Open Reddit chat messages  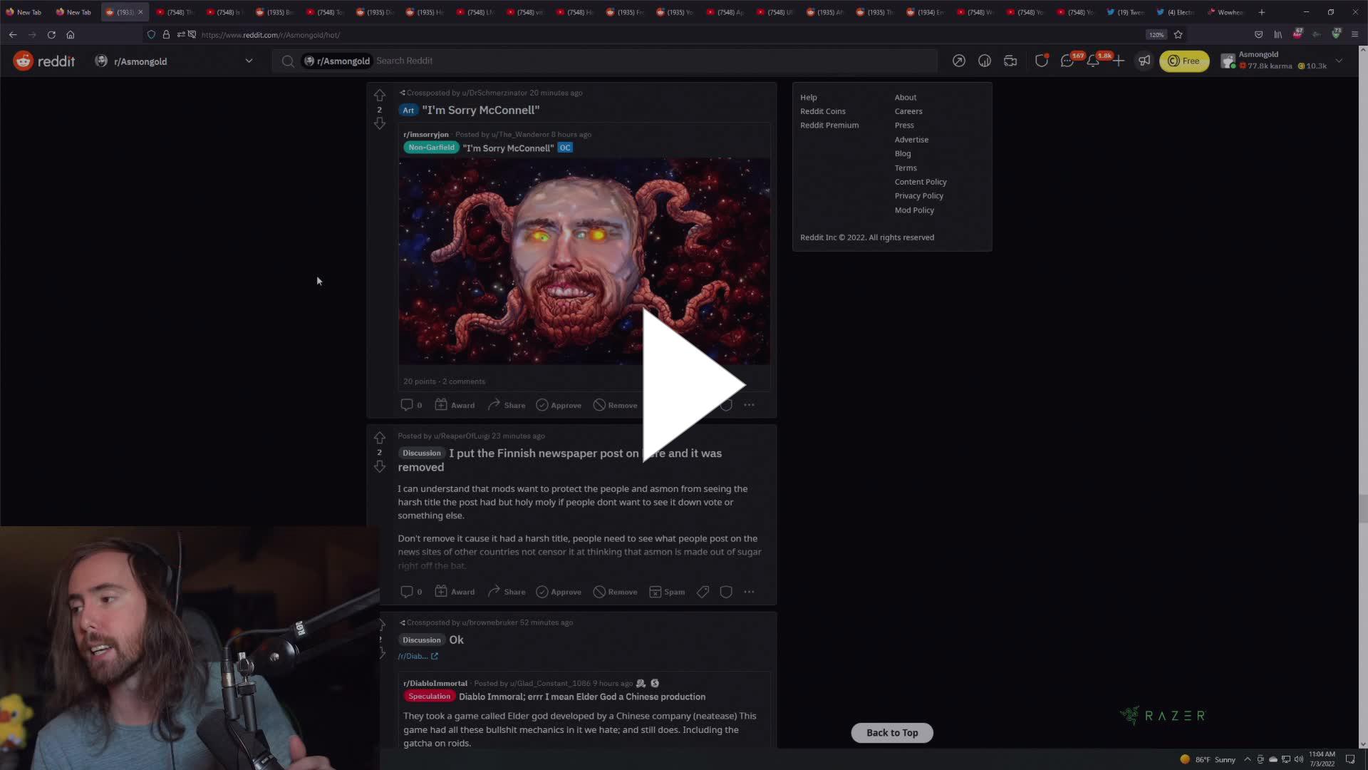click(x=1067, y=61)
